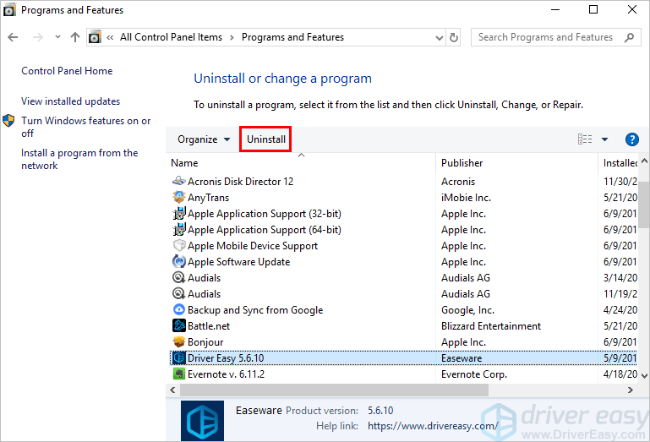Image resolution: width=650 pixels, height=442 pixels.
Task: Open help with the question mark icon
Action: pos(631,139)
